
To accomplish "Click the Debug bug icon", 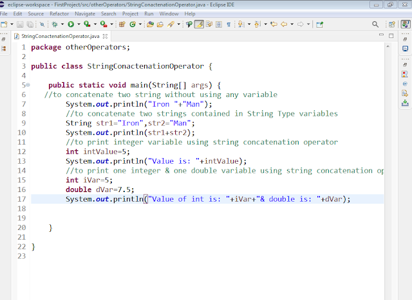I will coord(55,24).
